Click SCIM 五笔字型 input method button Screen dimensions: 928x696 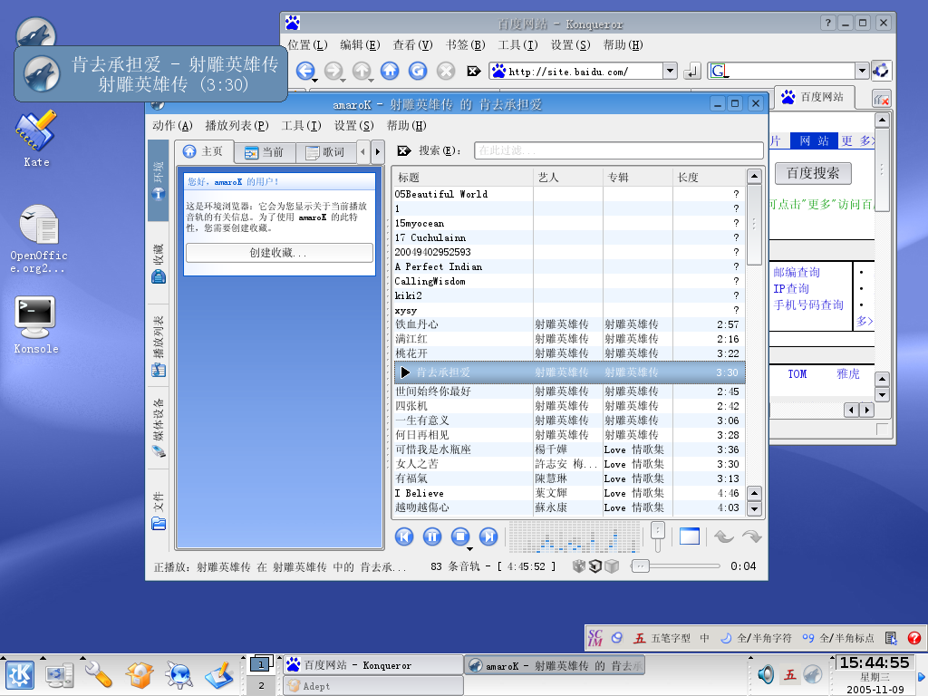click(662, 638)
